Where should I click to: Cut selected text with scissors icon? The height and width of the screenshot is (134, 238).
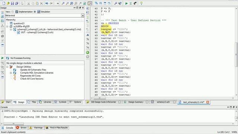coord(28,3)
